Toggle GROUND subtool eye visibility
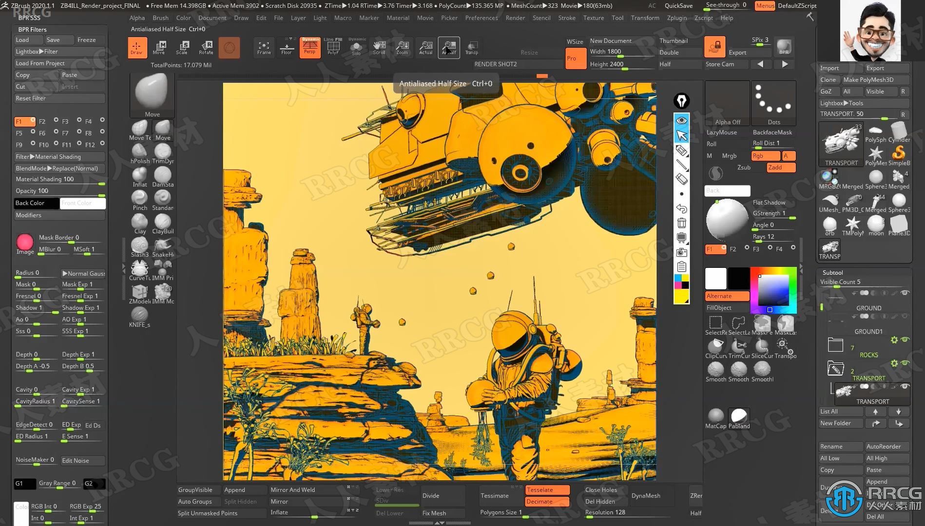Viewport: 925px width, 526px height. click(x=905, y=293)
